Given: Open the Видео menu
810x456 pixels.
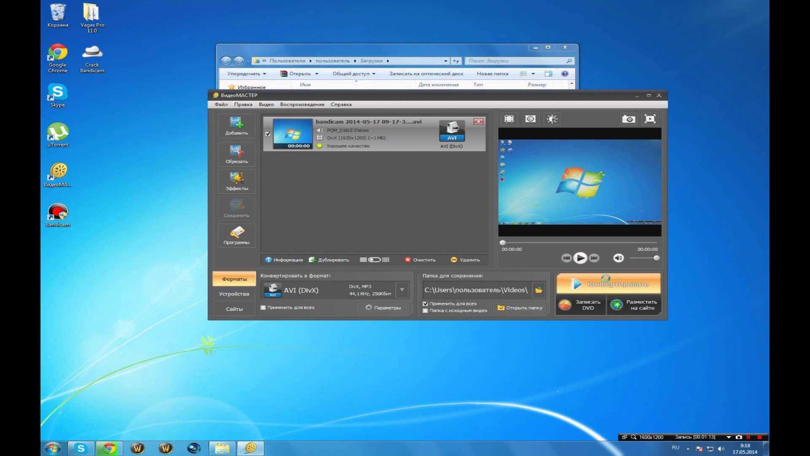Looking at the screenshot, I should [266, 104].
